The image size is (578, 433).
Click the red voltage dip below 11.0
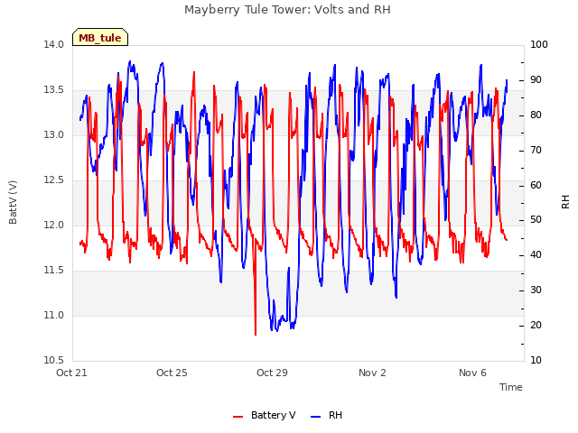pyautogui.click(x=256, y=326)
